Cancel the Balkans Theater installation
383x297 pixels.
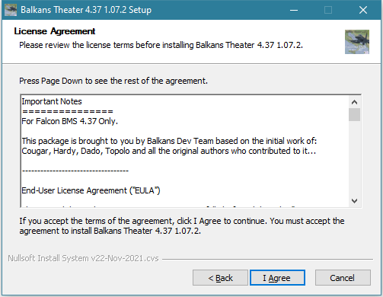[343, 278]
